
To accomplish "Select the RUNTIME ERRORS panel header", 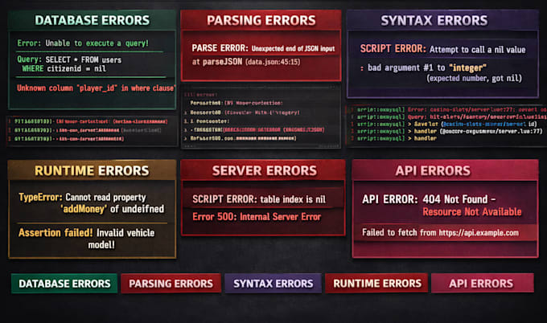I will pyautogui.click(x=92, y=170).
